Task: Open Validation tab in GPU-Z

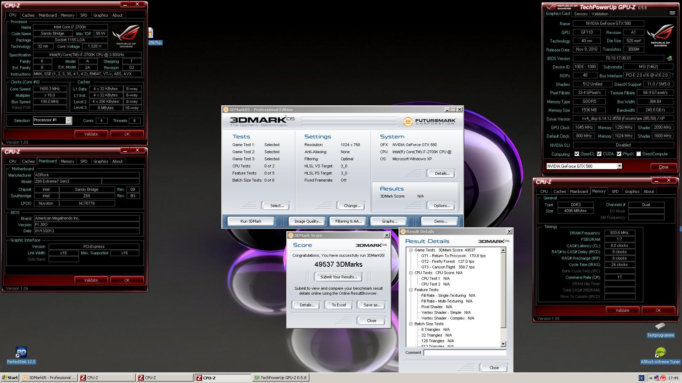Action: point(600,14)
